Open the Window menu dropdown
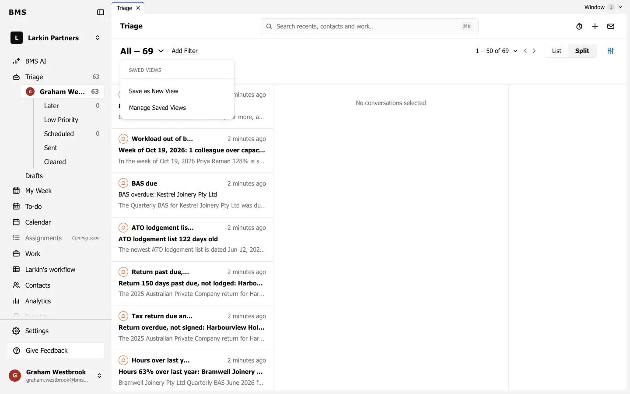 point(603,7)
